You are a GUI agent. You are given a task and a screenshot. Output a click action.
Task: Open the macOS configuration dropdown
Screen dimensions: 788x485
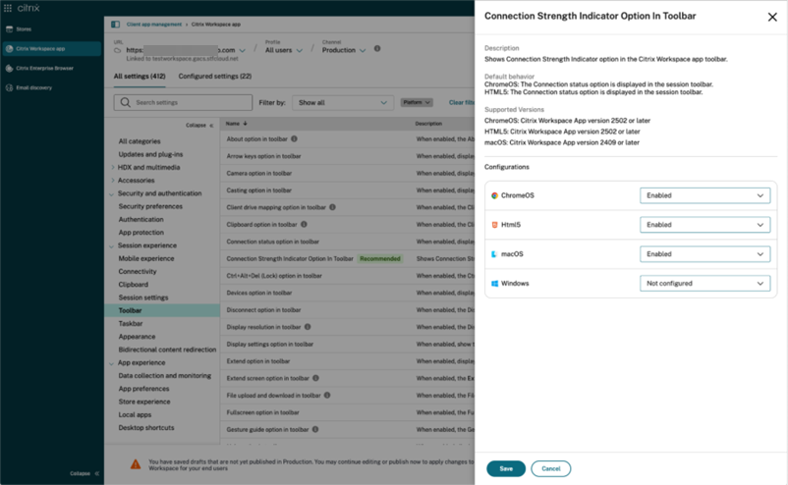[x=706, y=254]
